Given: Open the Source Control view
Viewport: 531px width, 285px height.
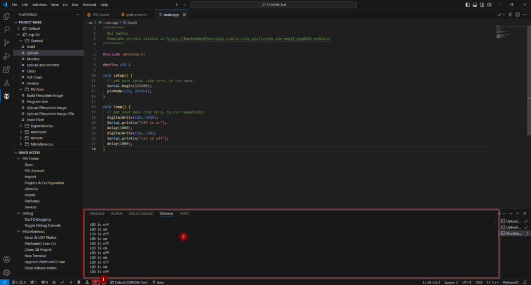Looking at the screenshot, I should [6, 42].
